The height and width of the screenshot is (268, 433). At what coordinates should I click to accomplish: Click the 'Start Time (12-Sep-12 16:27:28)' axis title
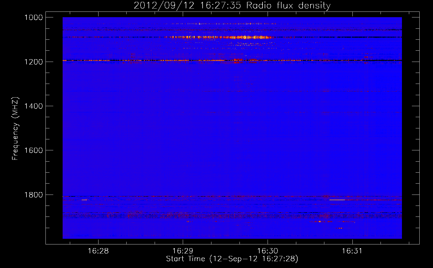pyautogui.click(x=232, y=259)
